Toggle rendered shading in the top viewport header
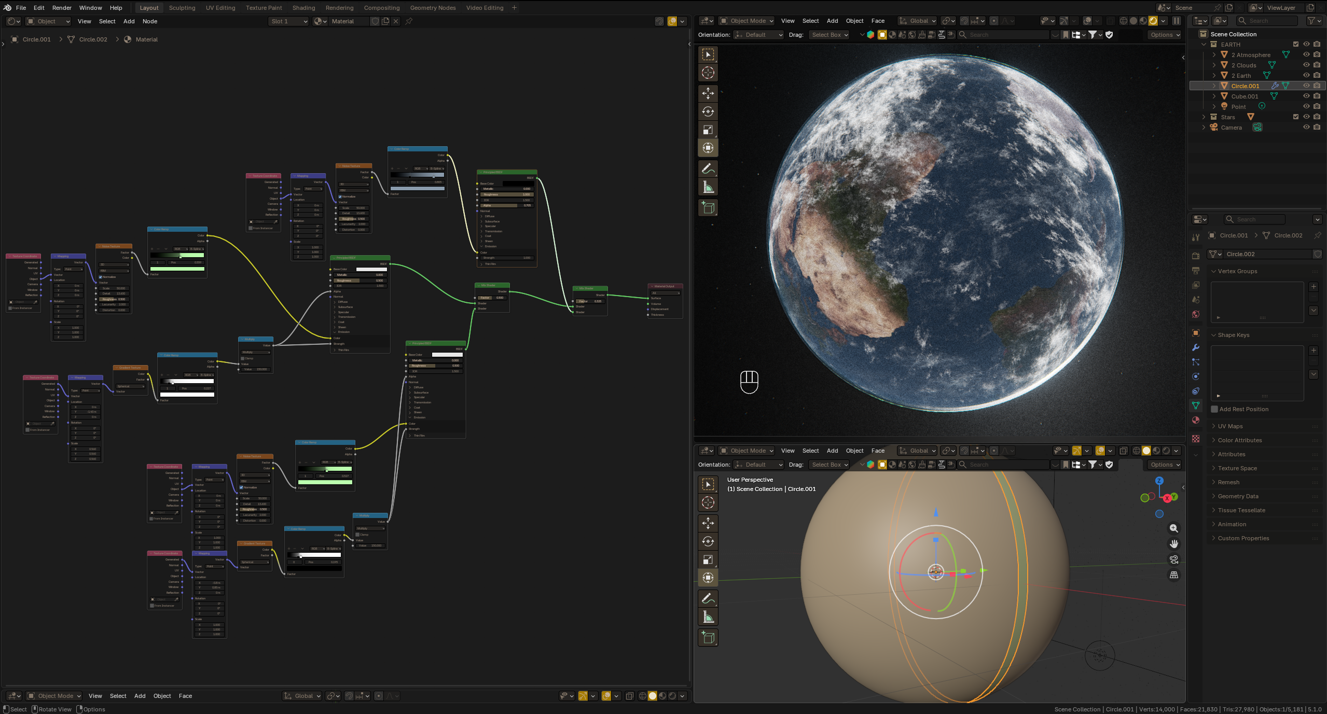Screen dimensions: 1327x714 (x=1153, y=21)
